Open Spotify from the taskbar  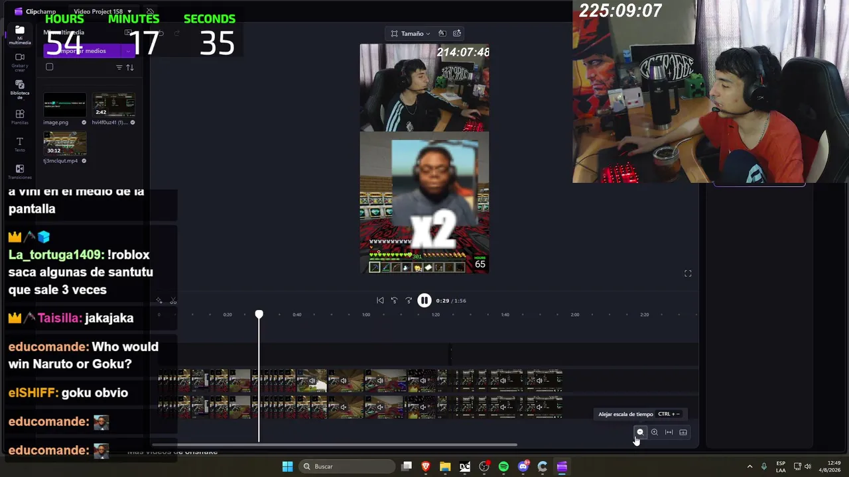pyautogui.click(x=503, y=466)
